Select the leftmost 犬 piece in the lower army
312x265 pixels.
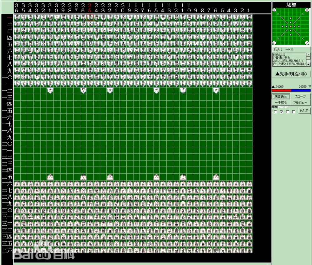[x=50, y=177]
